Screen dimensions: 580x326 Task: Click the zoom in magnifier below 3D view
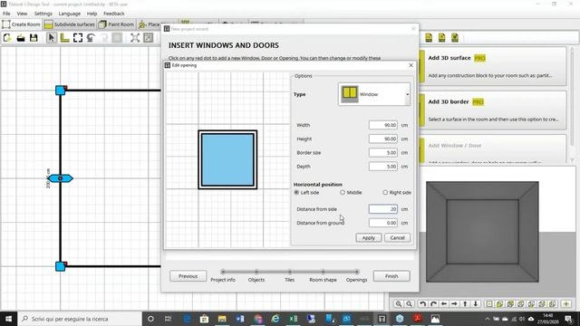(x=399, y=304)
